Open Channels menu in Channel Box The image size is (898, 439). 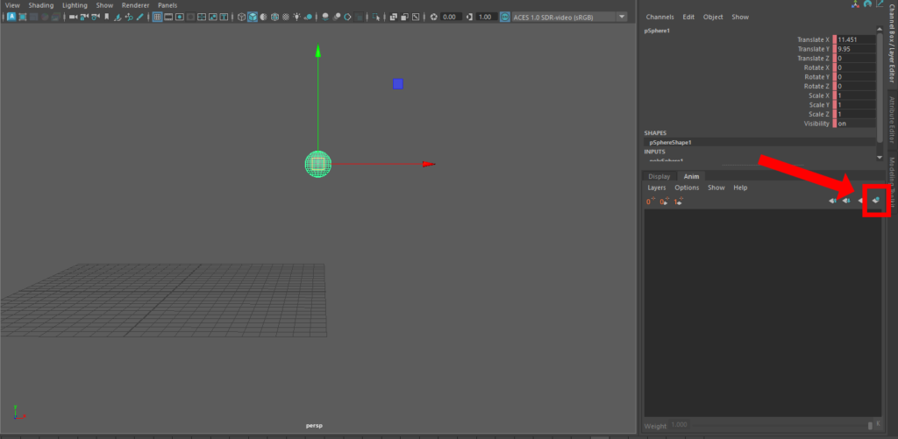coord(659,18)
